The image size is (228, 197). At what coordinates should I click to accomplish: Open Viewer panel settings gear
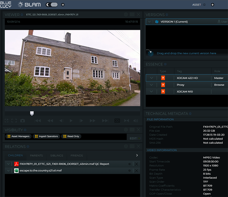126,15
